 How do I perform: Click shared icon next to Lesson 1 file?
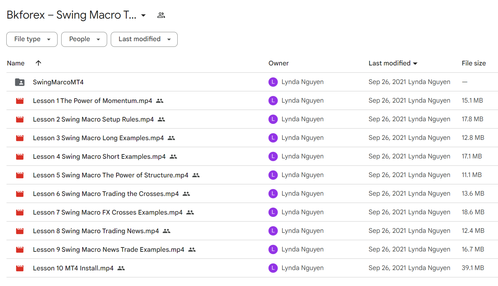160,101
